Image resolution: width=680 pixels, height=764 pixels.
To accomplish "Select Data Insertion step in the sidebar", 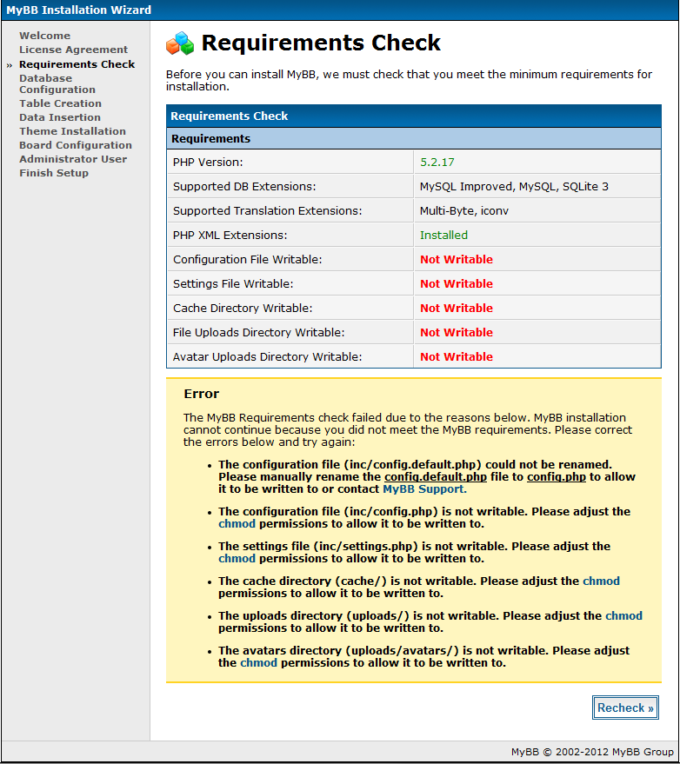I will 60,117.
